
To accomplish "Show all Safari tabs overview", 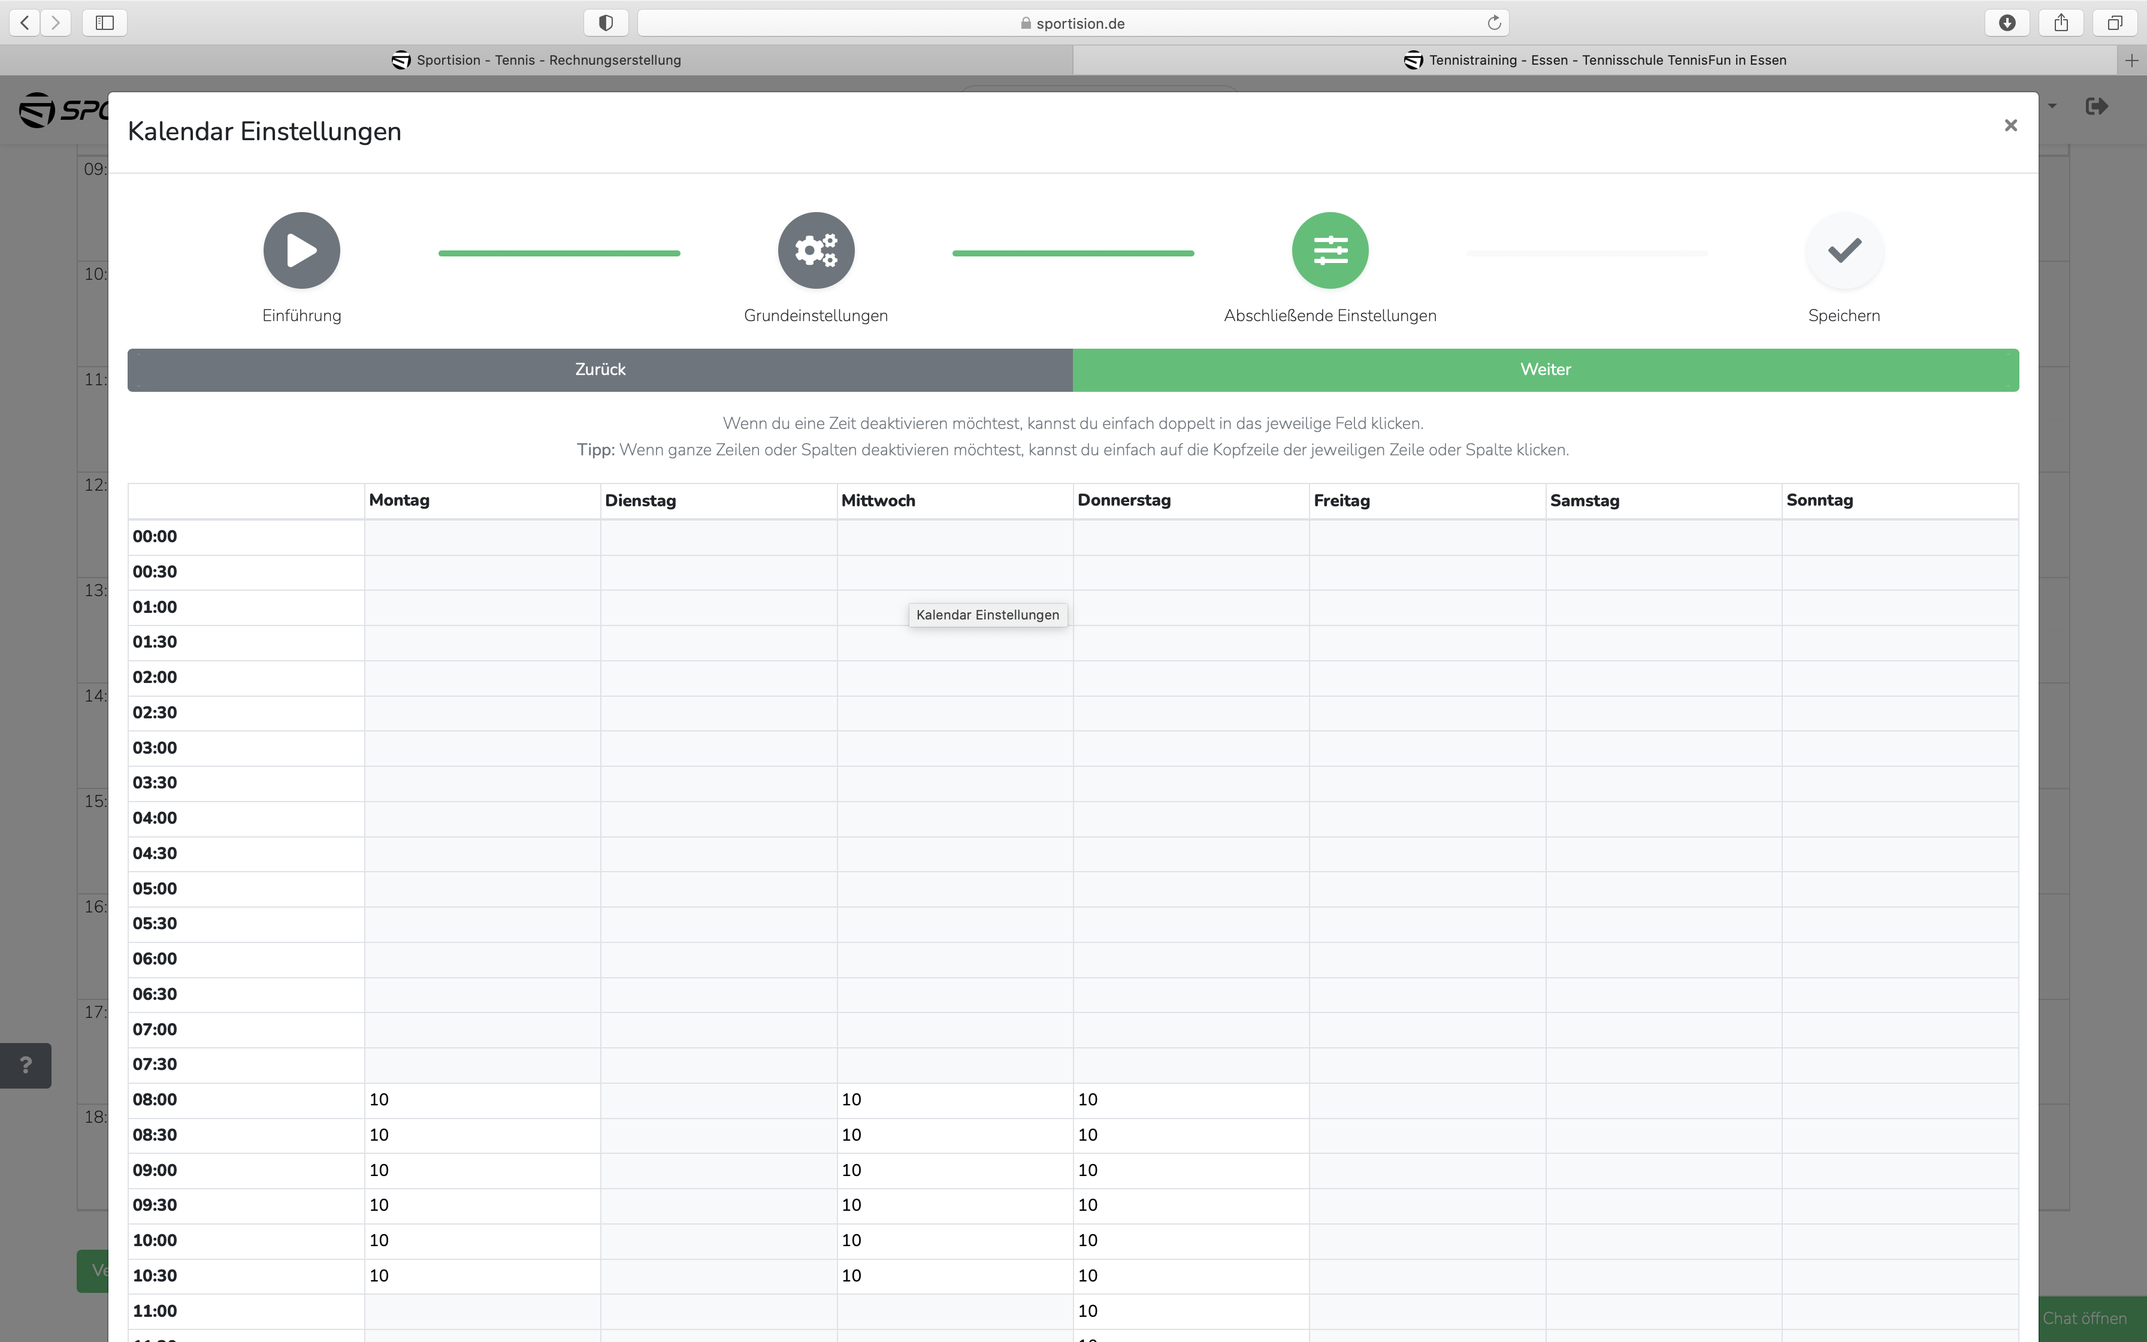I will point(2115,23).
